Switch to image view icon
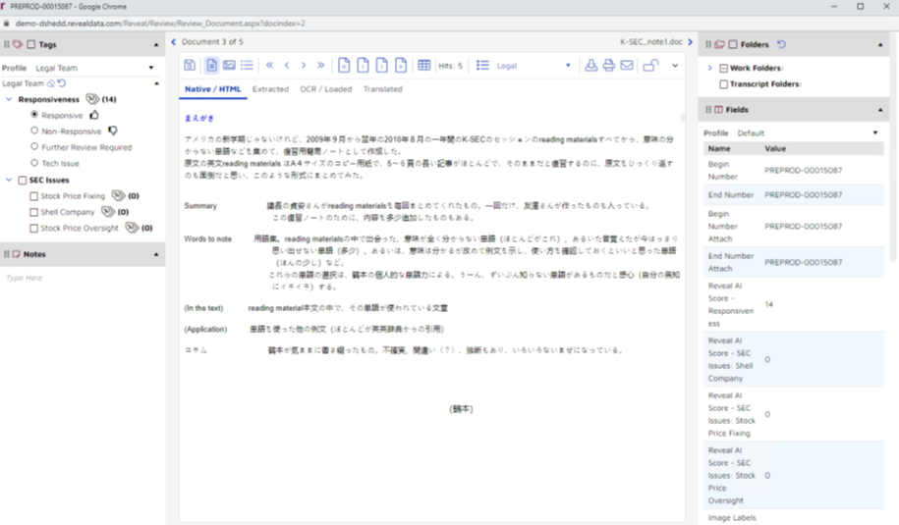899x525 pixels. [229, 66]
